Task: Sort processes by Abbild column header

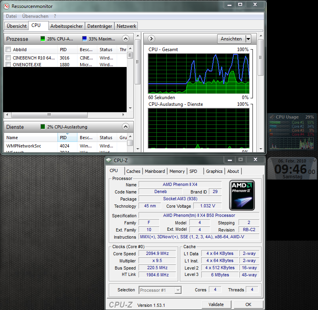Action: pos(31,50)
